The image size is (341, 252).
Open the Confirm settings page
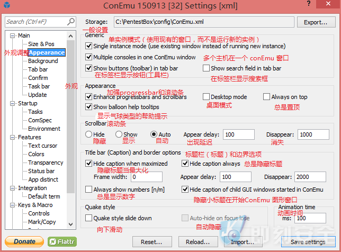[38, 78]
